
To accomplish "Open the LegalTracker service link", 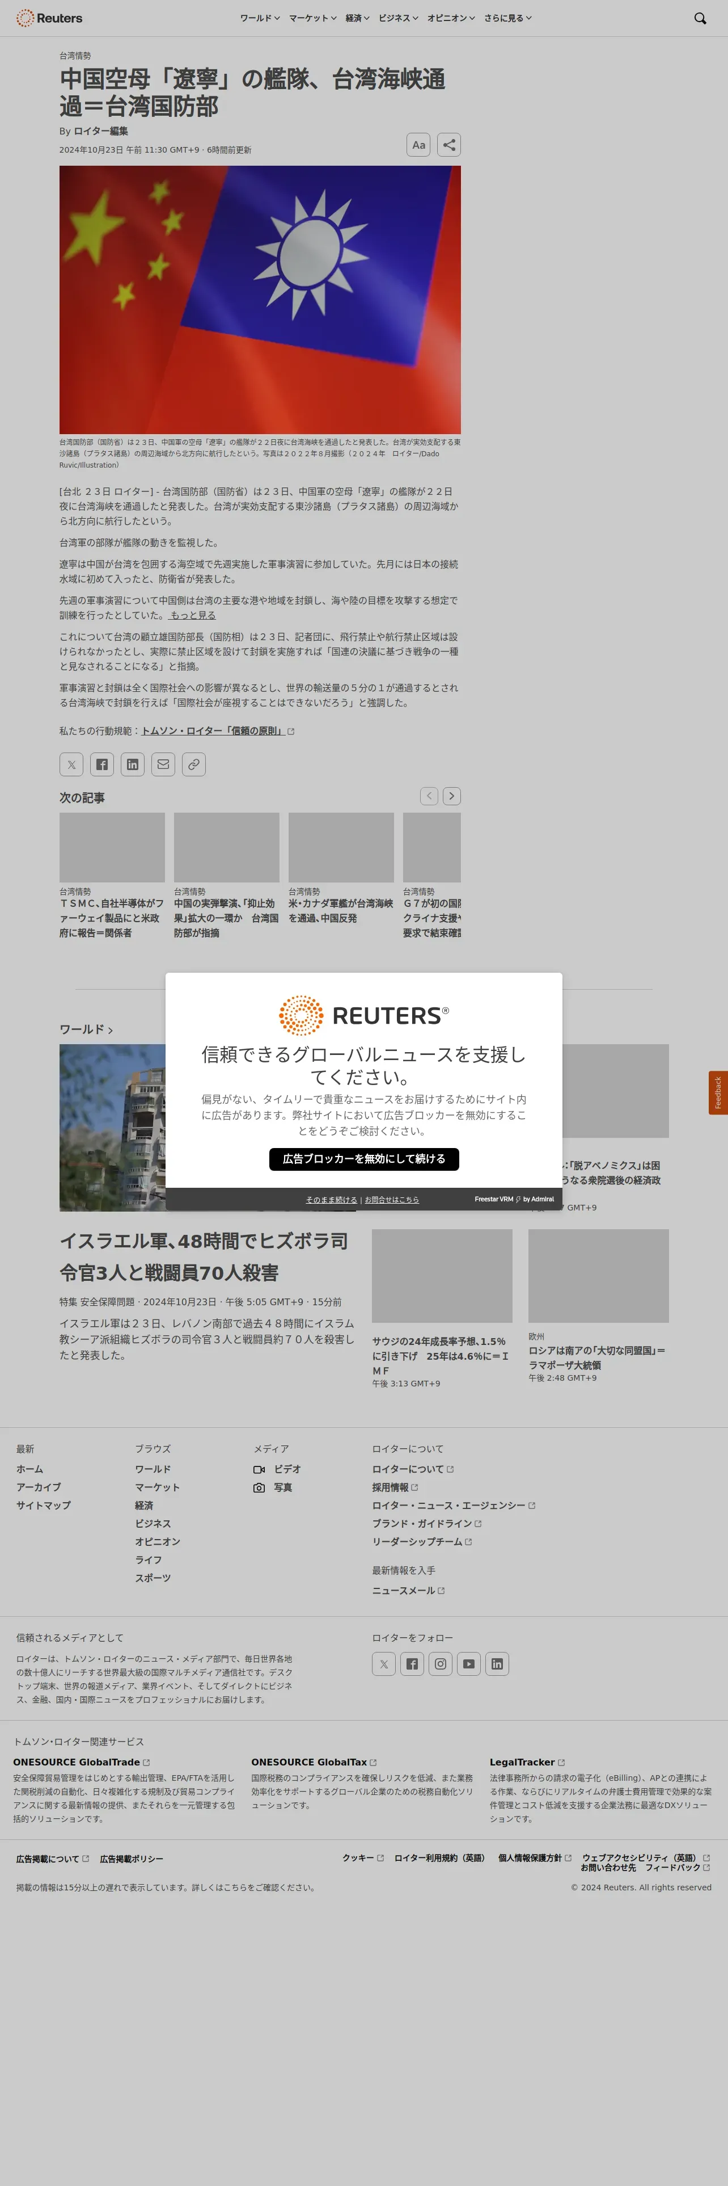I will (527, 1762).
